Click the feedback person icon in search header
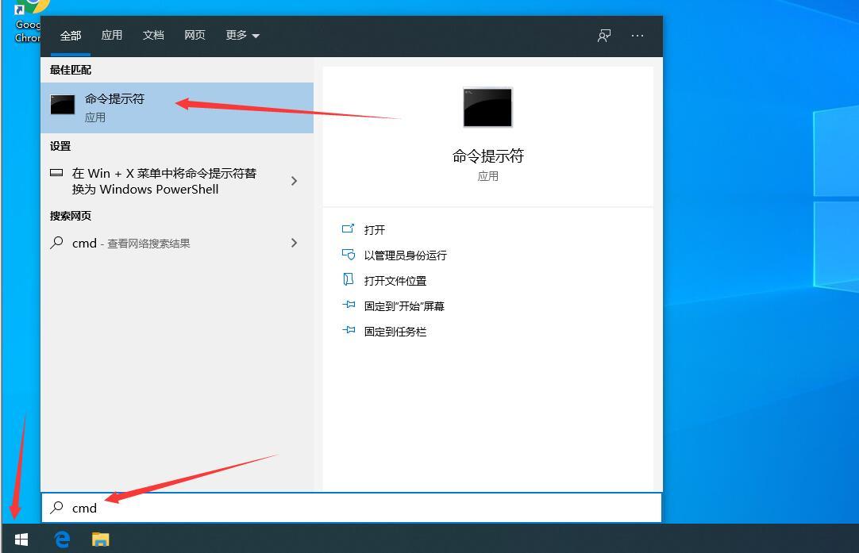 coord(603,36)
